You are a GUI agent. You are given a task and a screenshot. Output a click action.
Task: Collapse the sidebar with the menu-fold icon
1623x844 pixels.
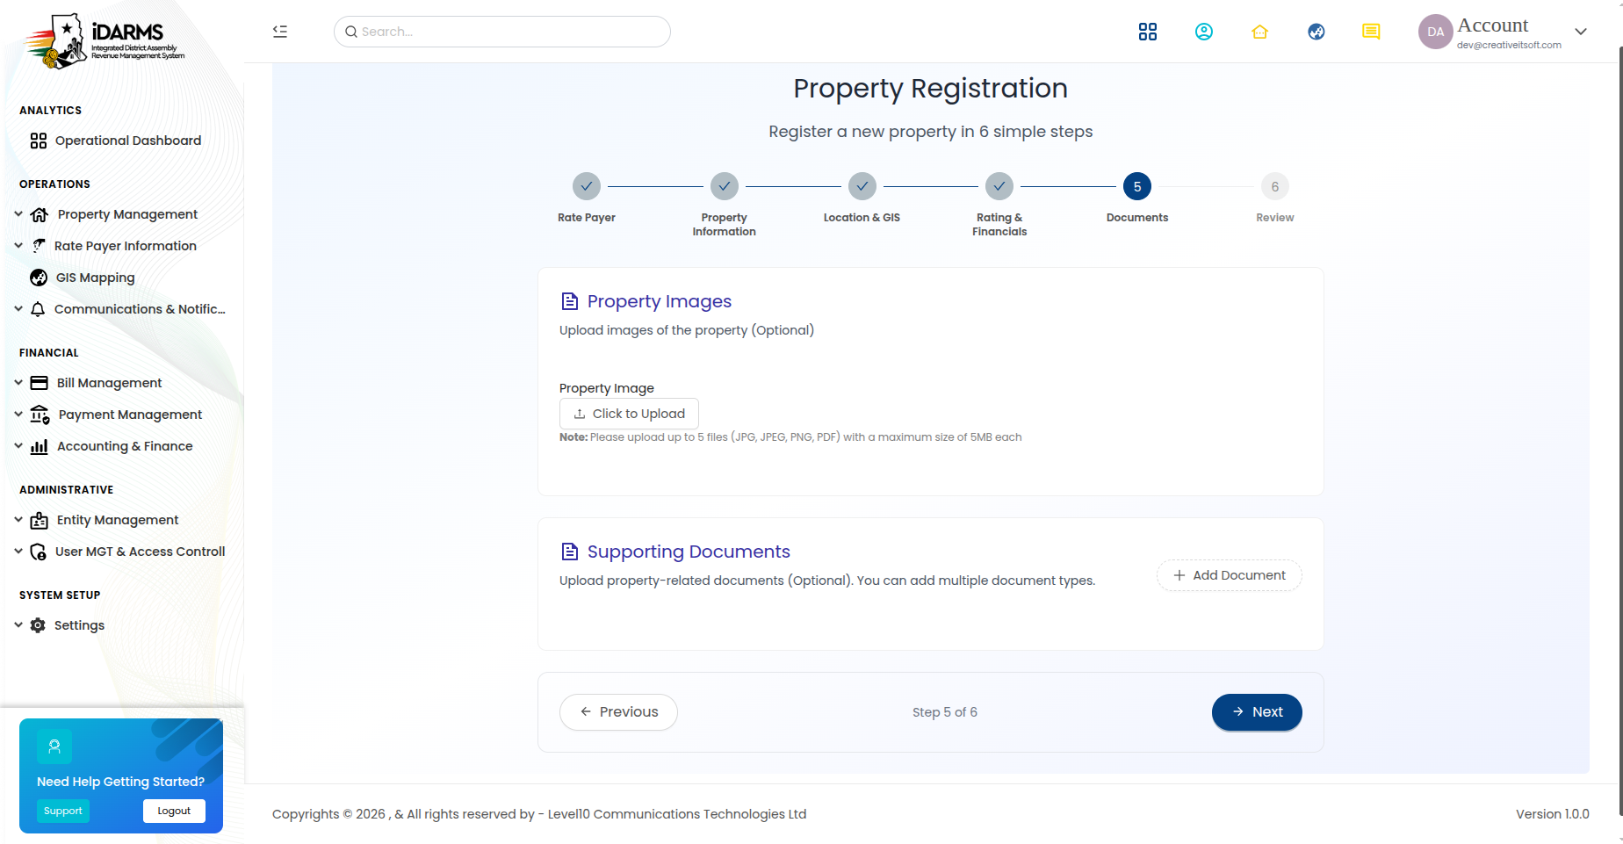coord(280,32)
